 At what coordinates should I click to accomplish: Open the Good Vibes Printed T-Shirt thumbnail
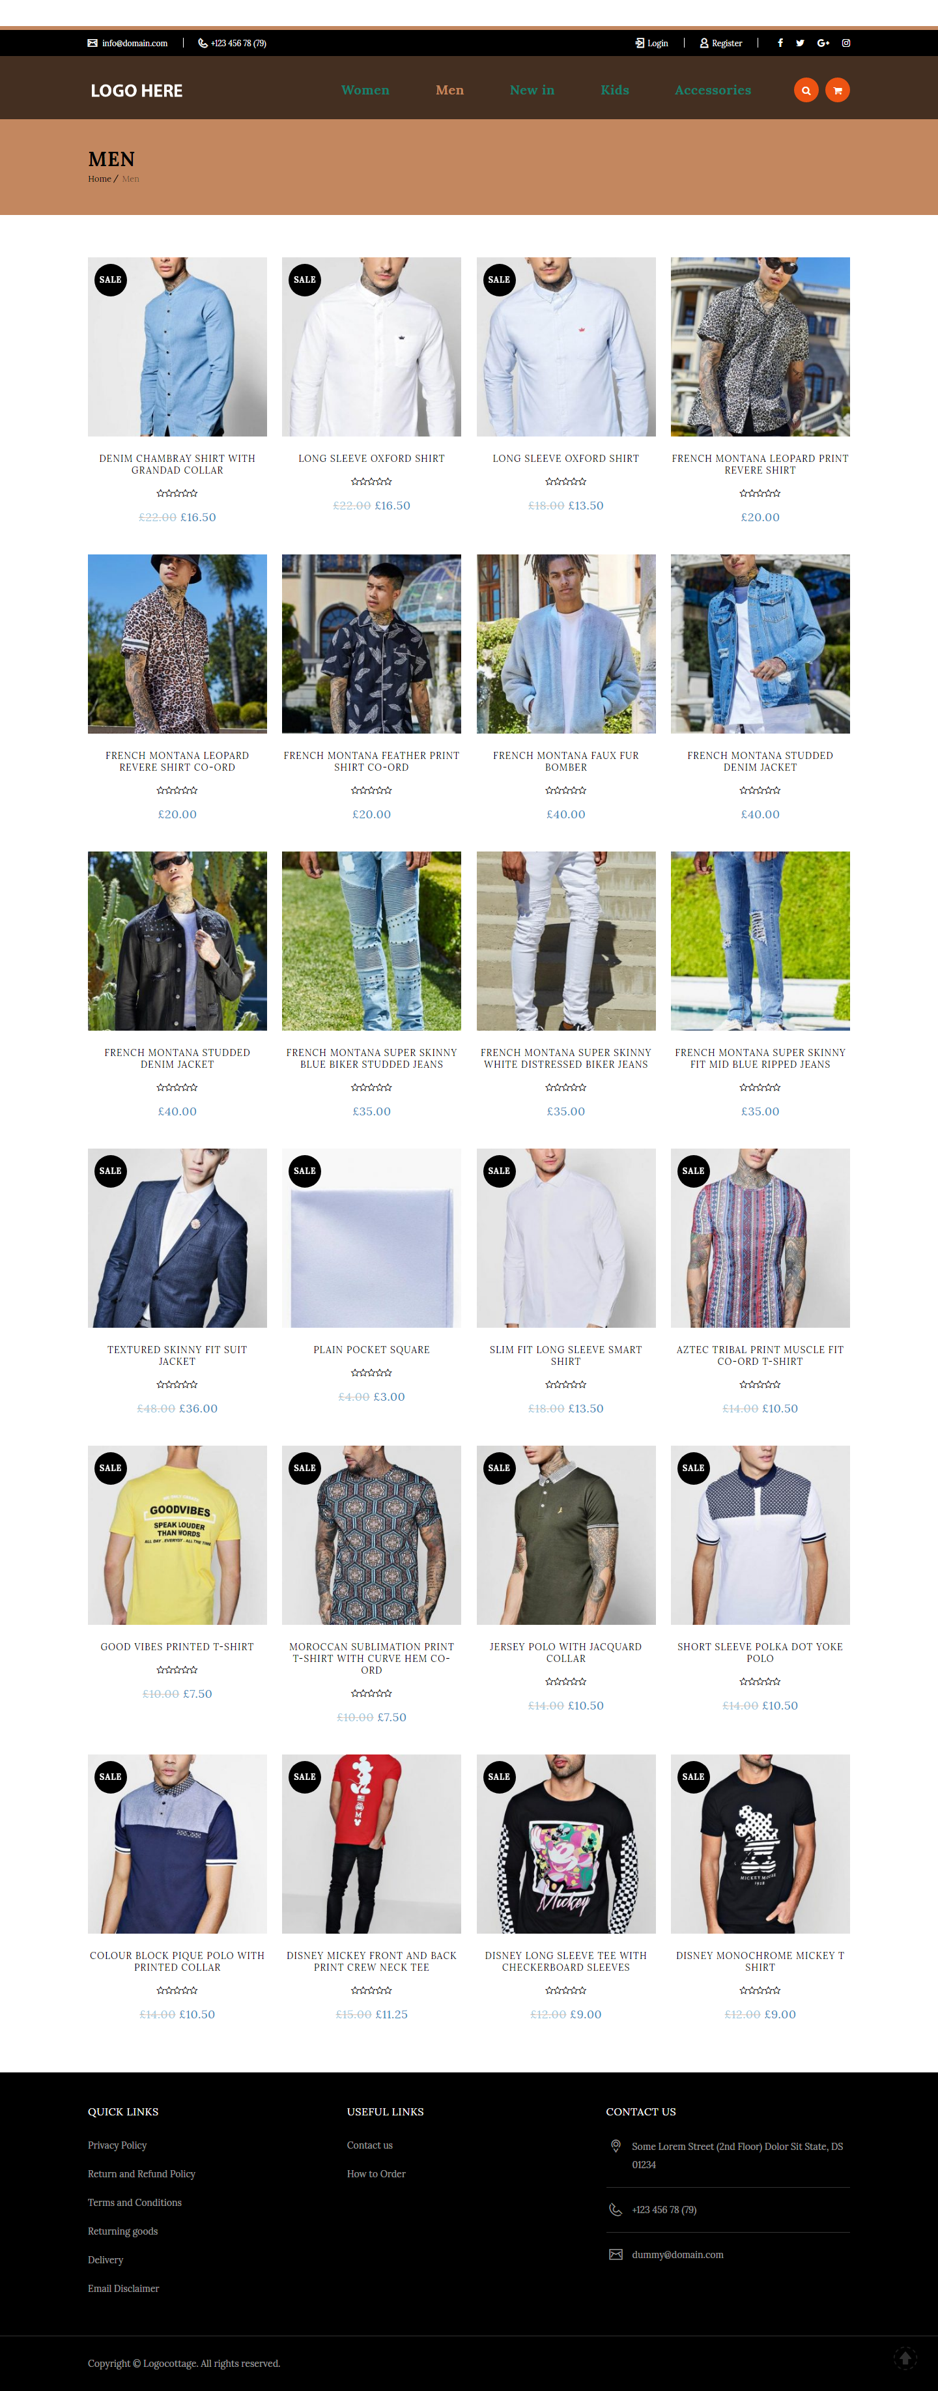tap(177, 1534)
